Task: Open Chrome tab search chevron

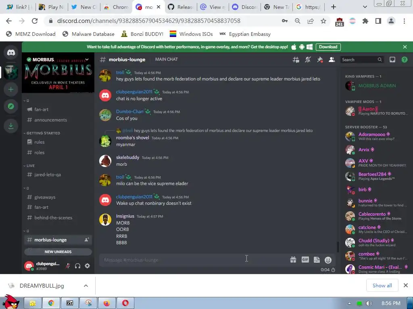Action: 365,7
